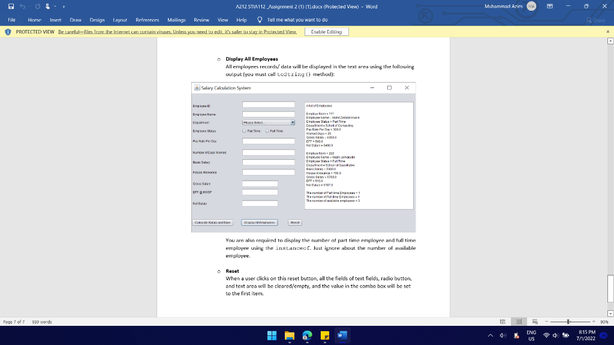Open the Mailings tab
This screenshot has width=614, height=345.
[177, 20]
